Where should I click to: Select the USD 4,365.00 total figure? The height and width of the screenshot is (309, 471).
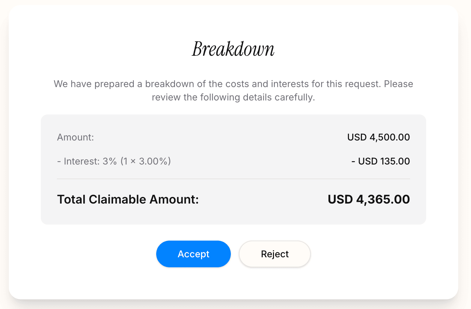click(368, 199)
